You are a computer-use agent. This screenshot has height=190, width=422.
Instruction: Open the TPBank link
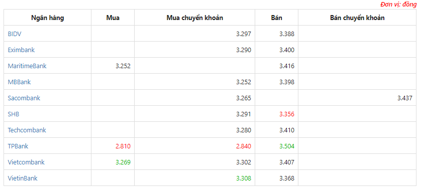tap(18, 146)
